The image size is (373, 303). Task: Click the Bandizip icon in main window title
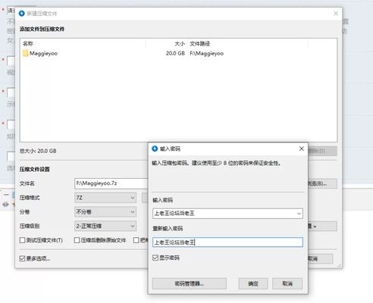[22, 14]
